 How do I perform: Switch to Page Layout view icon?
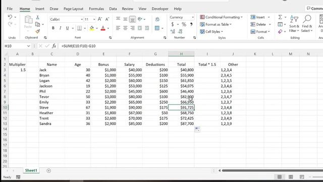(x=291, y=177)
